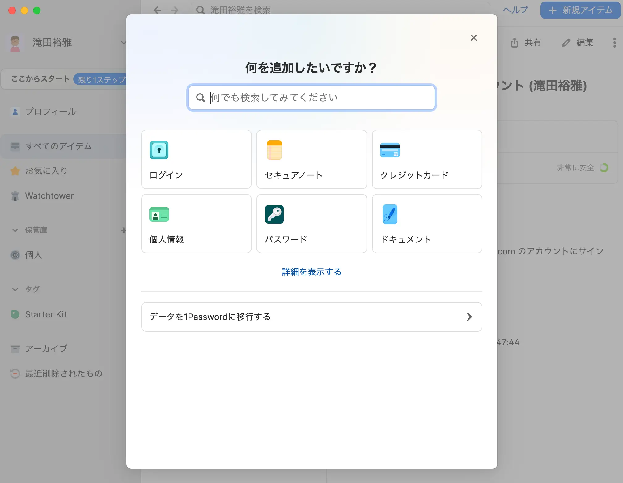
Task: Open プロフィール in the sidebar
Action: point(64,112)
